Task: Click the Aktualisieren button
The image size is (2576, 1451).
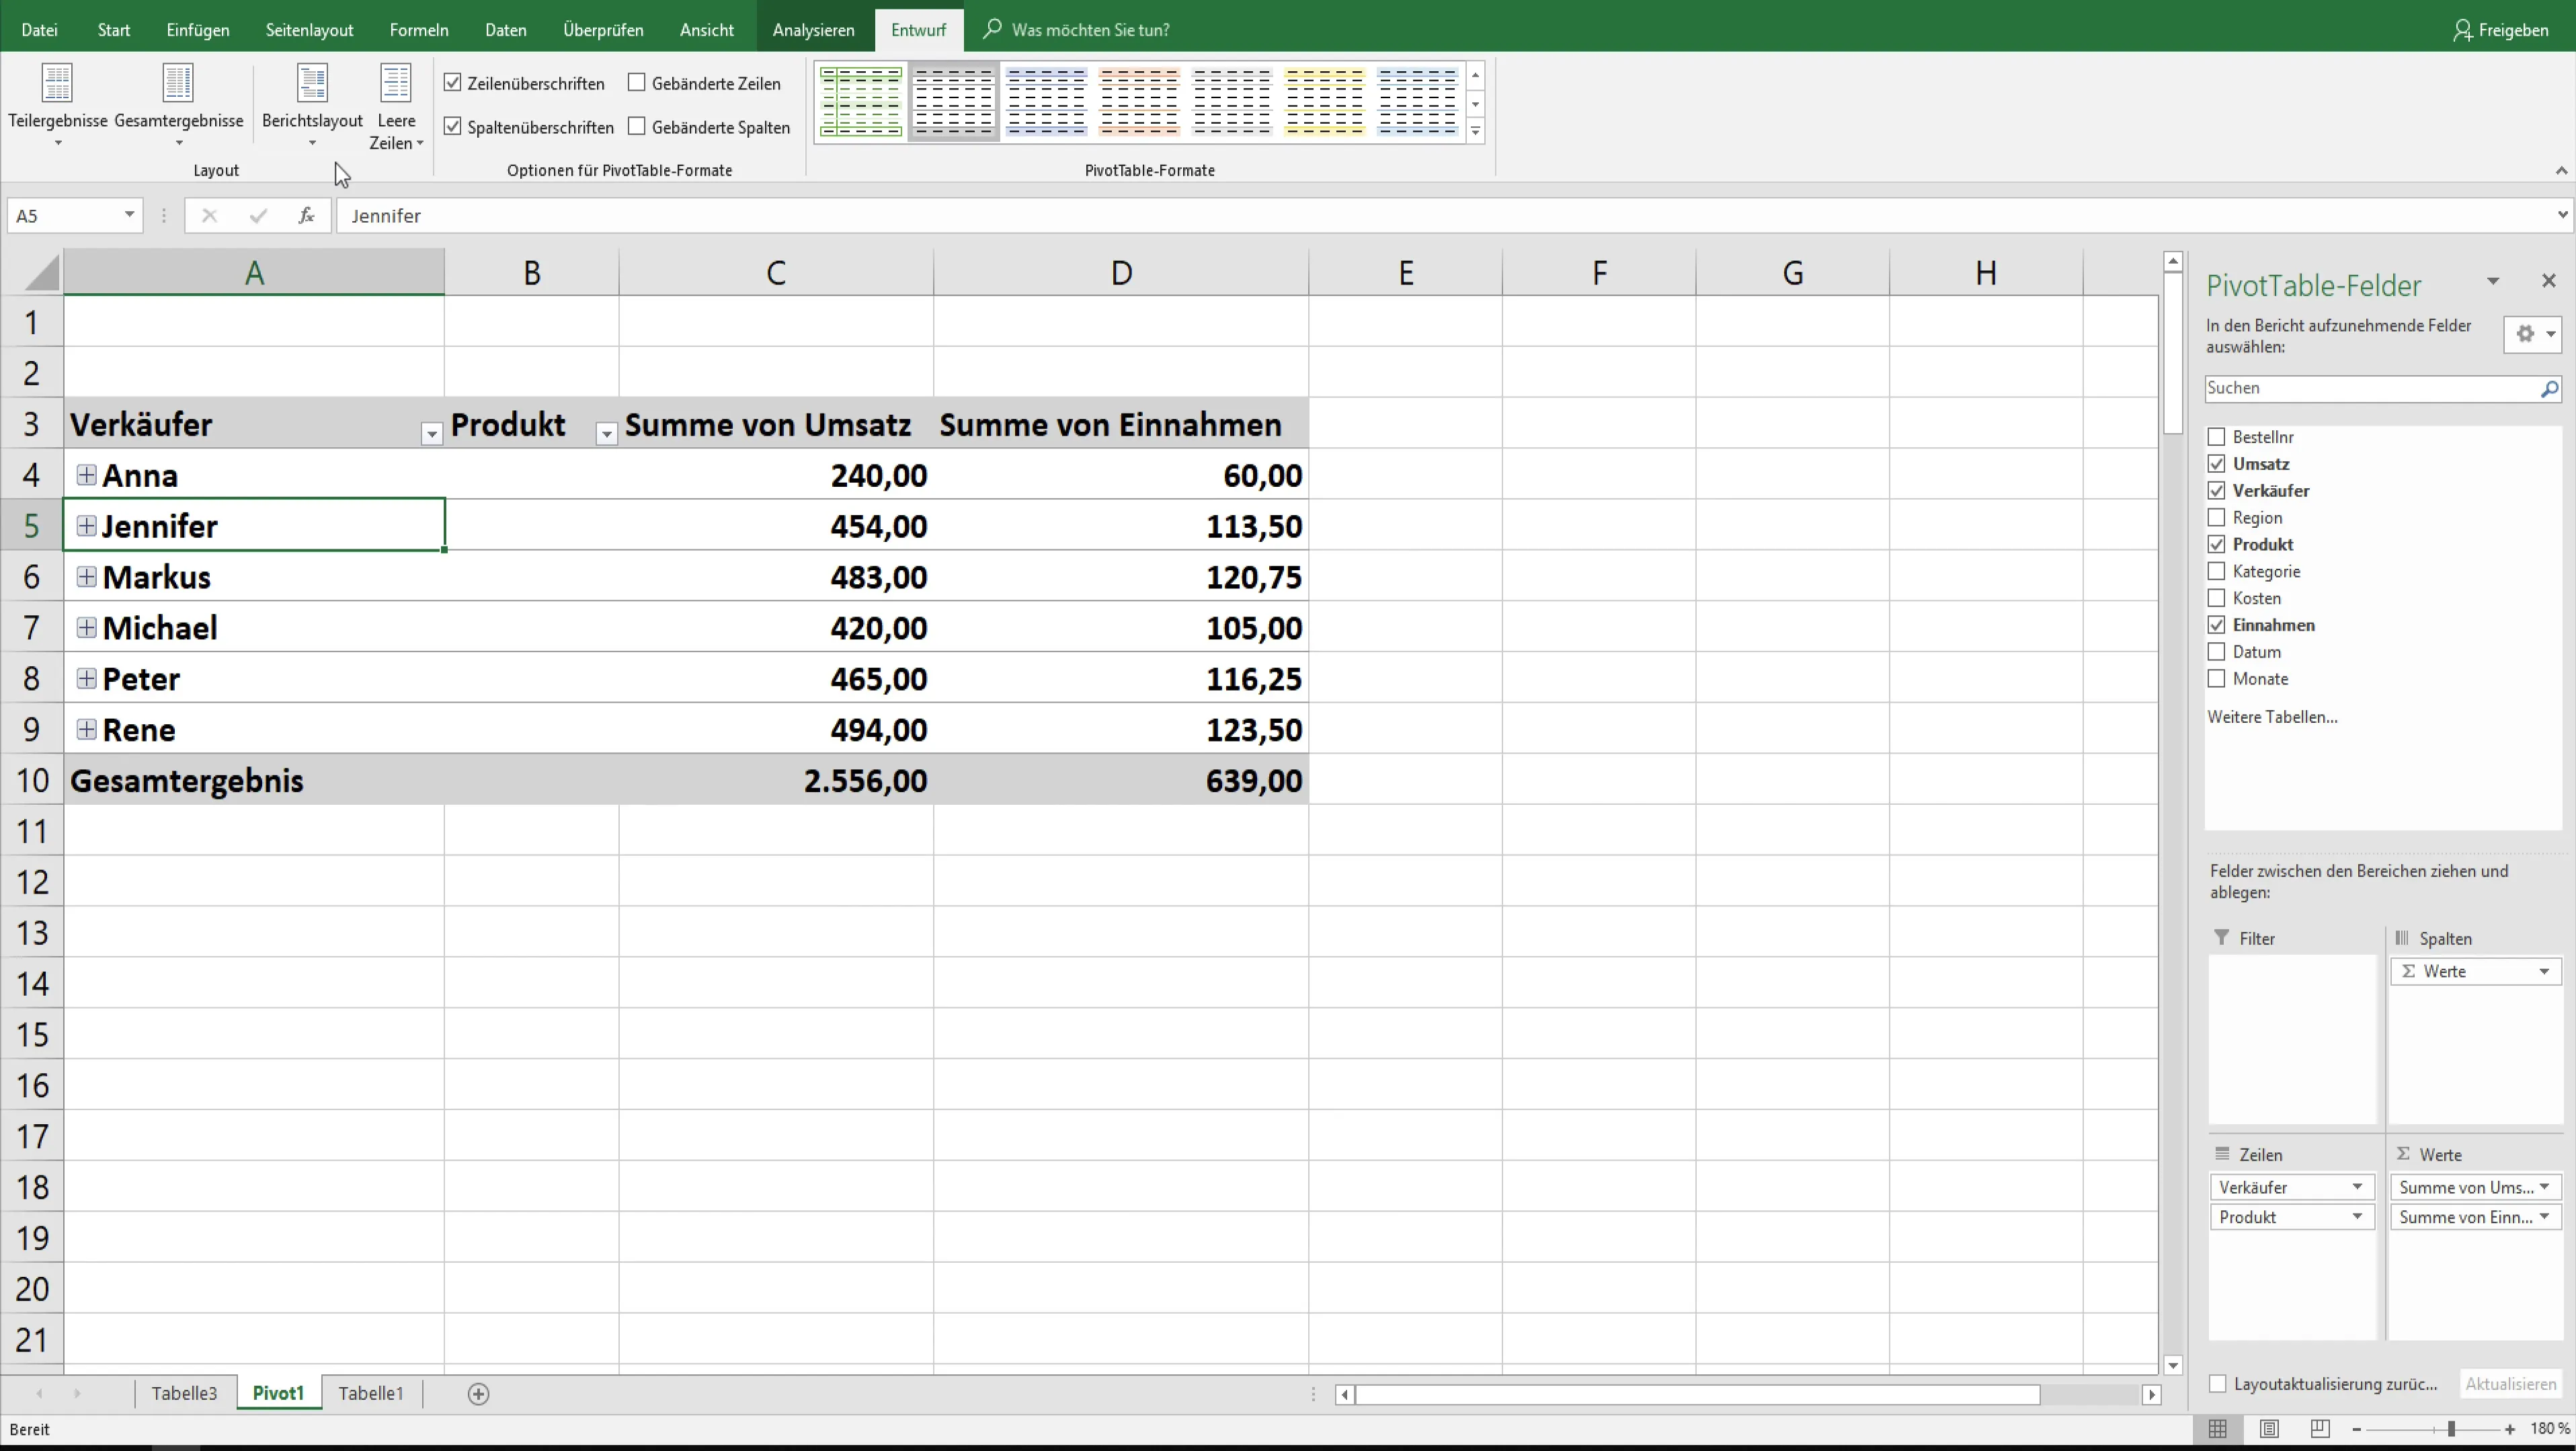Action: pos(2510,1384)
